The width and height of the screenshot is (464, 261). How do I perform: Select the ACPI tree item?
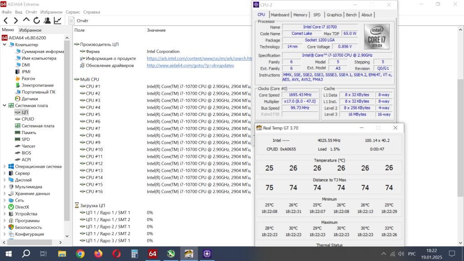pos(23,159)
